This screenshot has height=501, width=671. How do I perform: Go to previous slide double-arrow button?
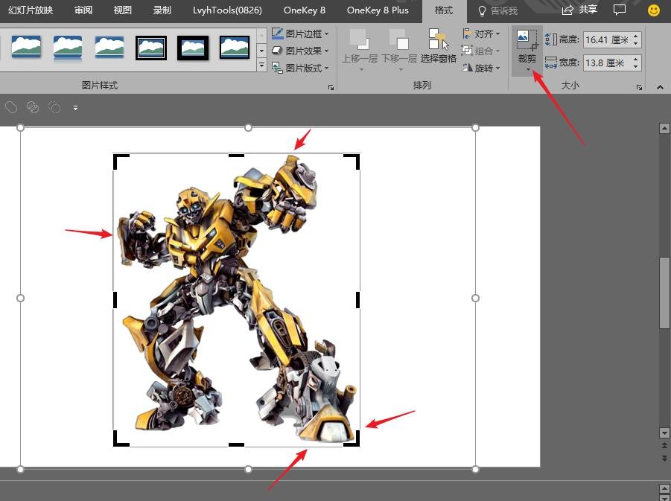664,446
